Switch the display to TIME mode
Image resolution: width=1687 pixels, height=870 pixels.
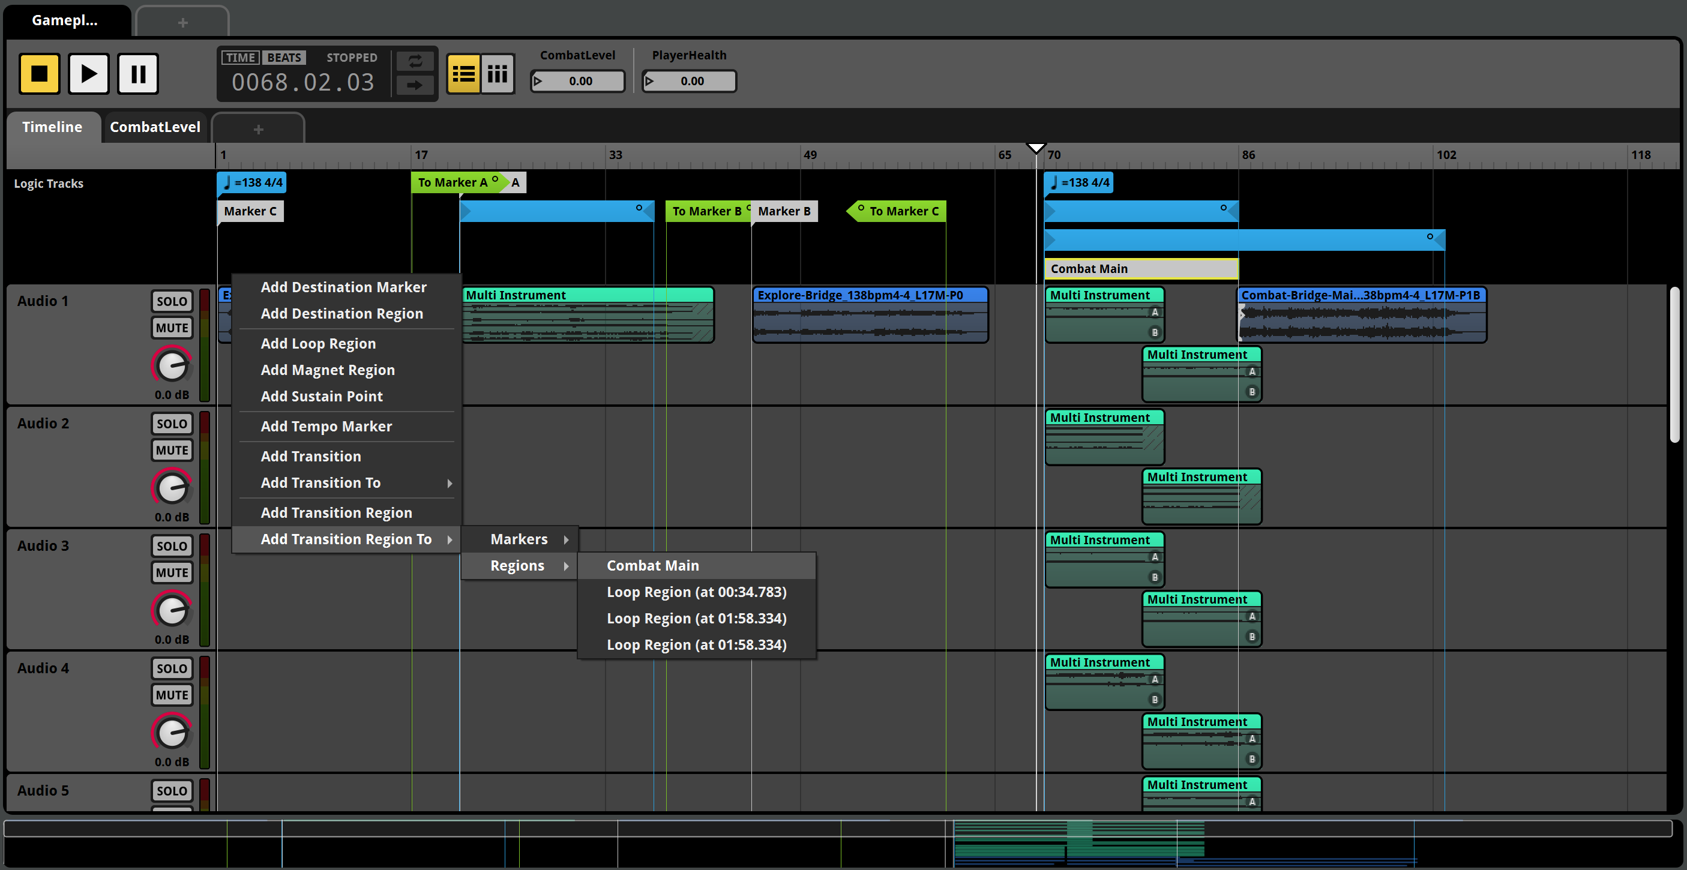[x=240, y=58]
